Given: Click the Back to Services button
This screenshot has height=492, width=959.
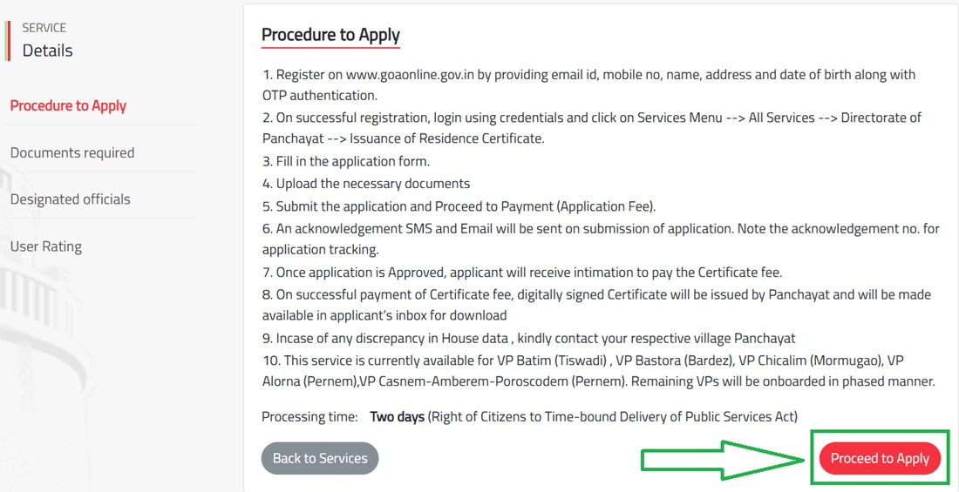Looking at the screenshot, I should click(x=320, y=458).
